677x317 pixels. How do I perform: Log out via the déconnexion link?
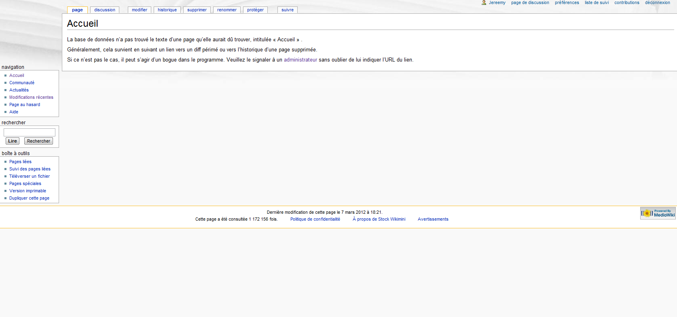657,3
